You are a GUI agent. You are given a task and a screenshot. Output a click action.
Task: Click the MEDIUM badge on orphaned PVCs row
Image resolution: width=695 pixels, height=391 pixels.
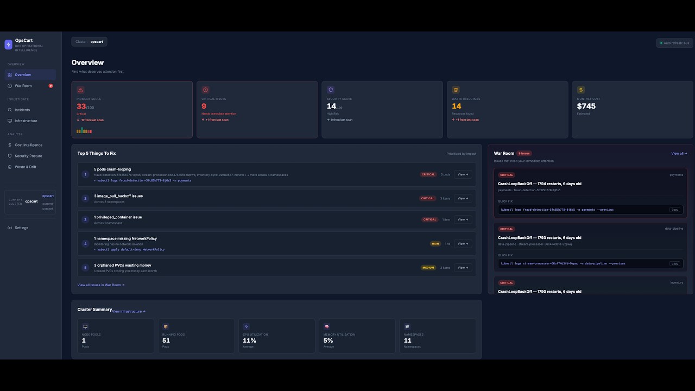(428, 267)
